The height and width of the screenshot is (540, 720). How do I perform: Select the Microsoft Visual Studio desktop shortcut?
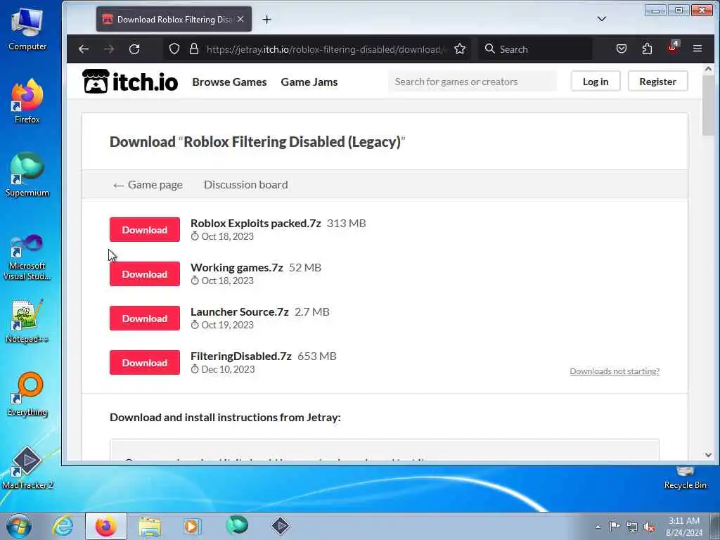pyautogui.click(x=27, y=257)
